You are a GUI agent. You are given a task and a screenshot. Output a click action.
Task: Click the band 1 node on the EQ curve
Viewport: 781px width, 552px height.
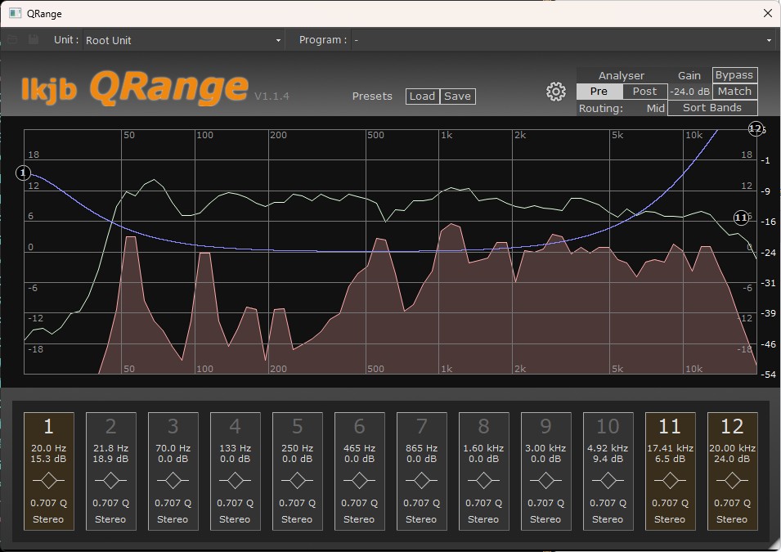(x=24, y=173)
